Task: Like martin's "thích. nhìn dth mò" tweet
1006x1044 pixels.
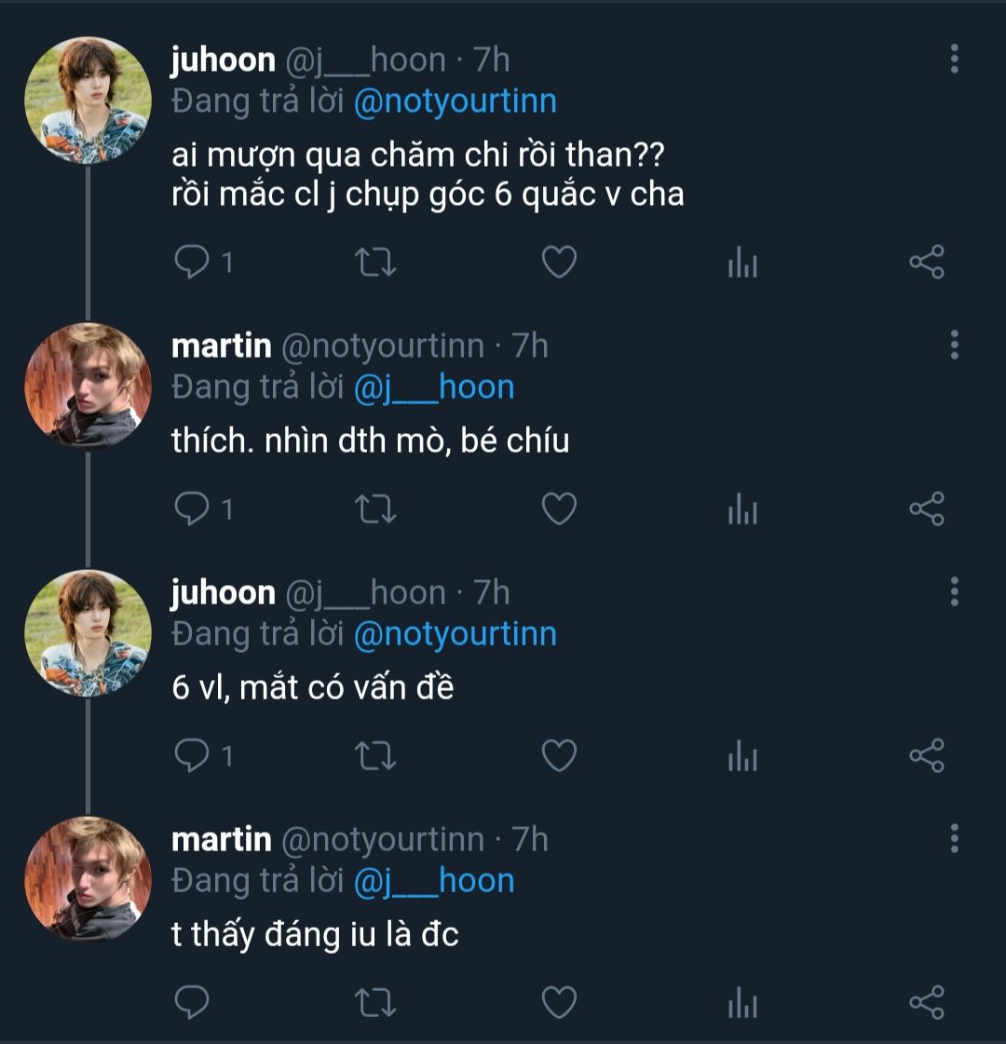Action: point(559,508)
